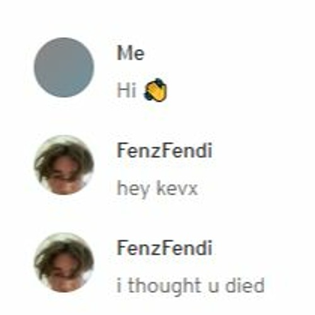Select the 'Me' sender name

coord(130,53)
